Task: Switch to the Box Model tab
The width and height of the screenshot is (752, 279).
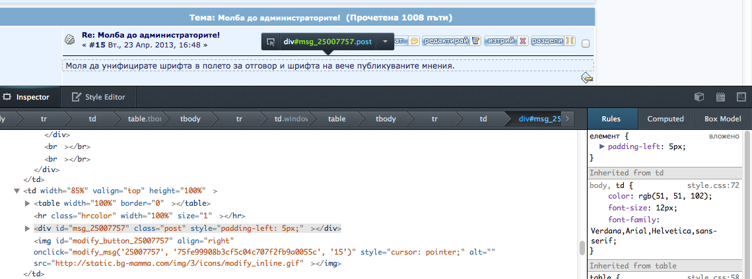Action: click(722, 119)
